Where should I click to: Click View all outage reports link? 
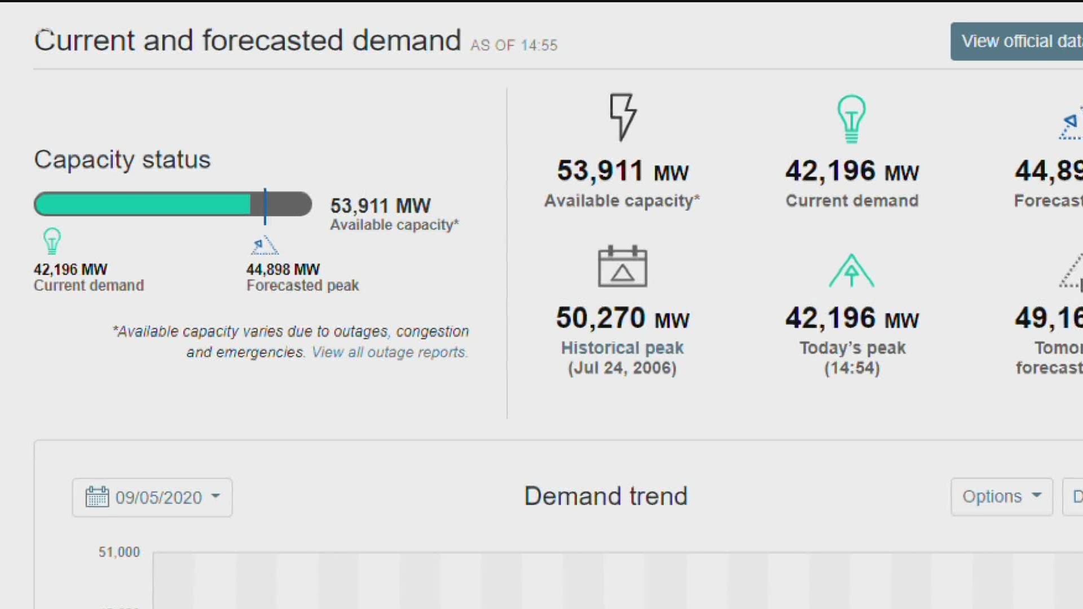tap(389, 352)
